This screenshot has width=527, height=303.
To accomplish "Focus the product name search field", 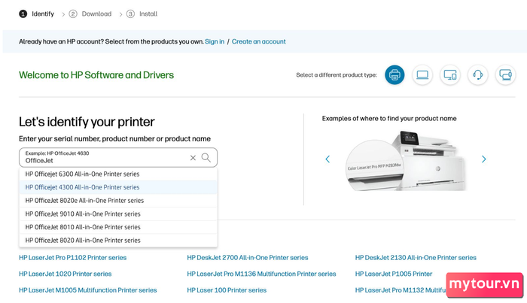I will (x=118, y=157).
